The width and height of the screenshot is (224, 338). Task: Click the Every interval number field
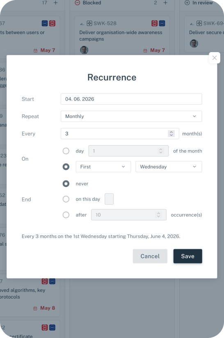(x=120, y=134)
